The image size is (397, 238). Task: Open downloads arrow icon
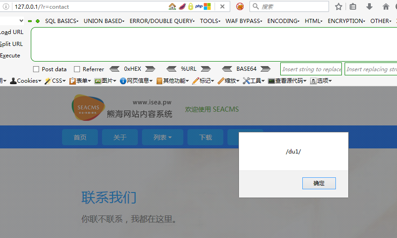click(369, 6)
